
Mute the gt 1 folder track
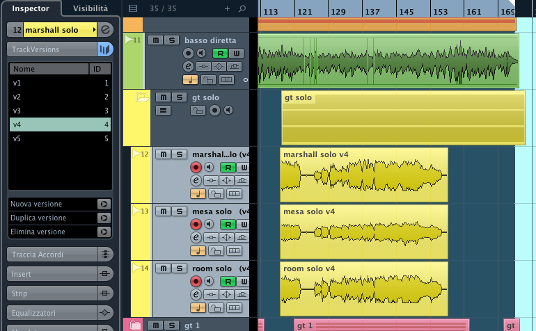click(155, 325)
